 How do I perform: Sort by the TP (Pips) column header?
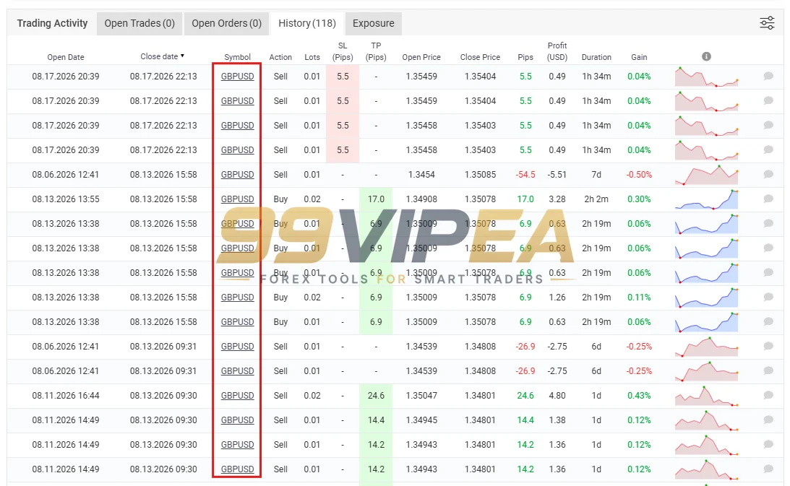coord(376,51)
